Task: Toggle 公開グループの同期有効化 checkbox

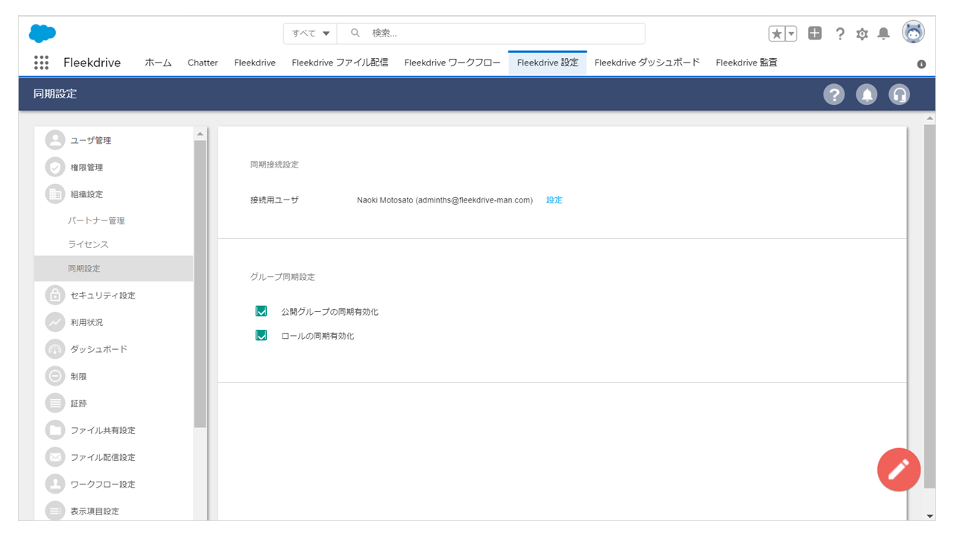Action: click(261, 311)
